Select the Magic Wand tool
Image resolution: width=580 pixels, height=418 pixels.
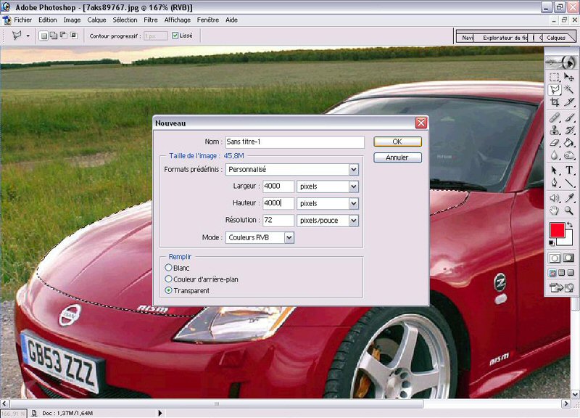pos(569,89)
